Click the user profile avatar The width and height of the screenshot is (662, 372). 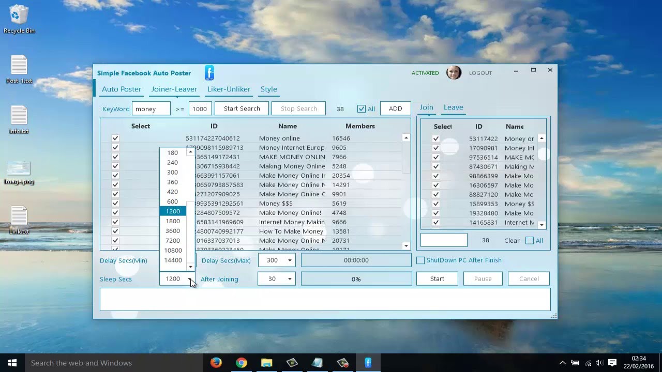click(x=454, y=73)
